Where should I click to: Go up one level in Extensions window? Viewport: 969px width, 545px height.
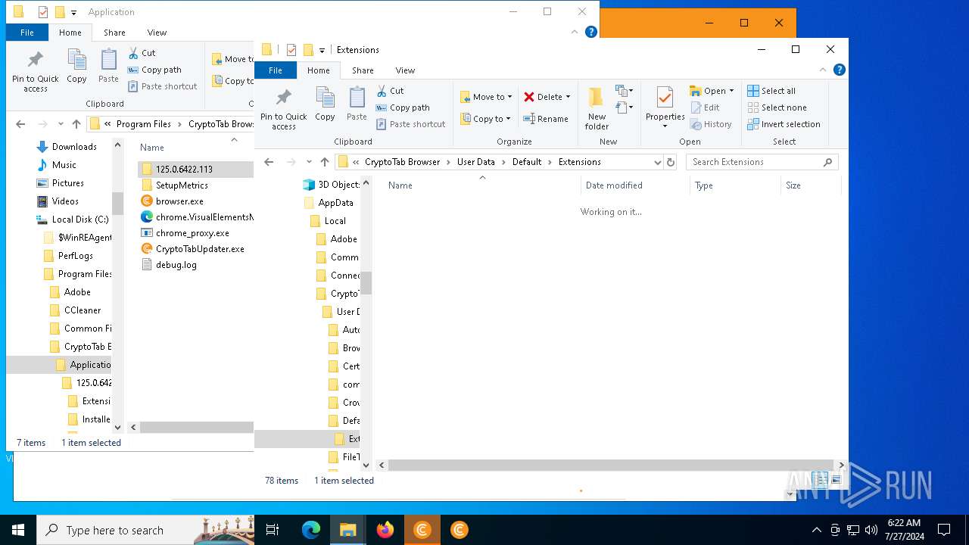[325, 162]
